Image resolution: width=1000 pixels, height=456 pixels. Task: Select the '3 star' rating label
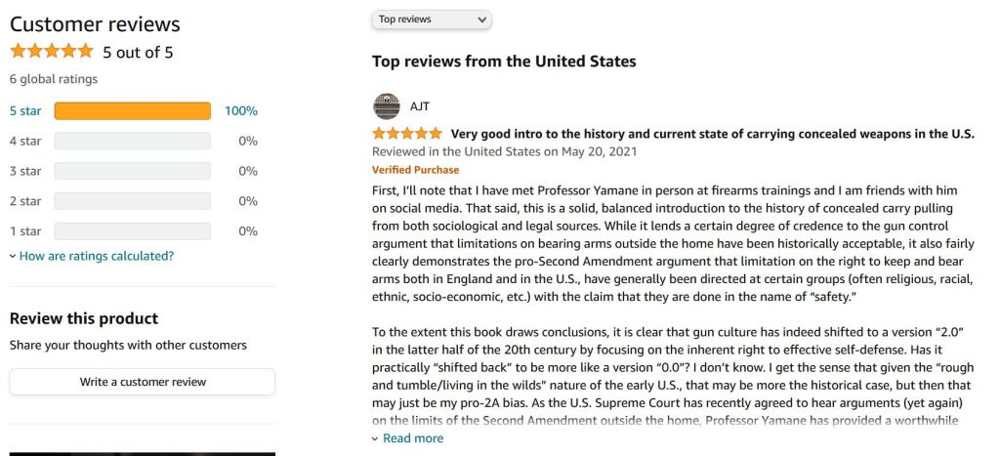coord(25,171)
